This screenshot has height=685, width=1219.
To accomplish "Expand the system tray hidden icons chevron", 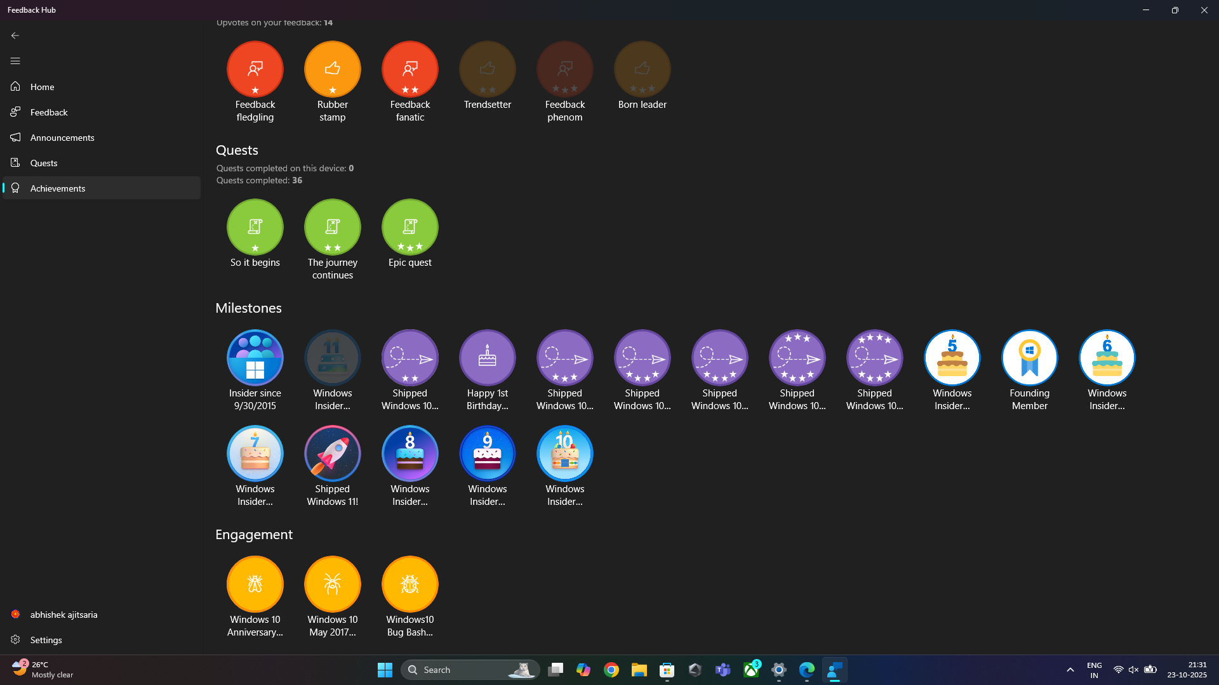I will (1070, 670).
